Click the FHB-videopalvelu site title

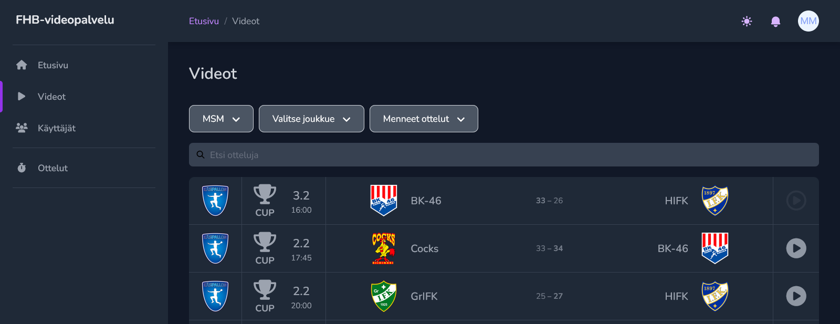click(65, 20)
